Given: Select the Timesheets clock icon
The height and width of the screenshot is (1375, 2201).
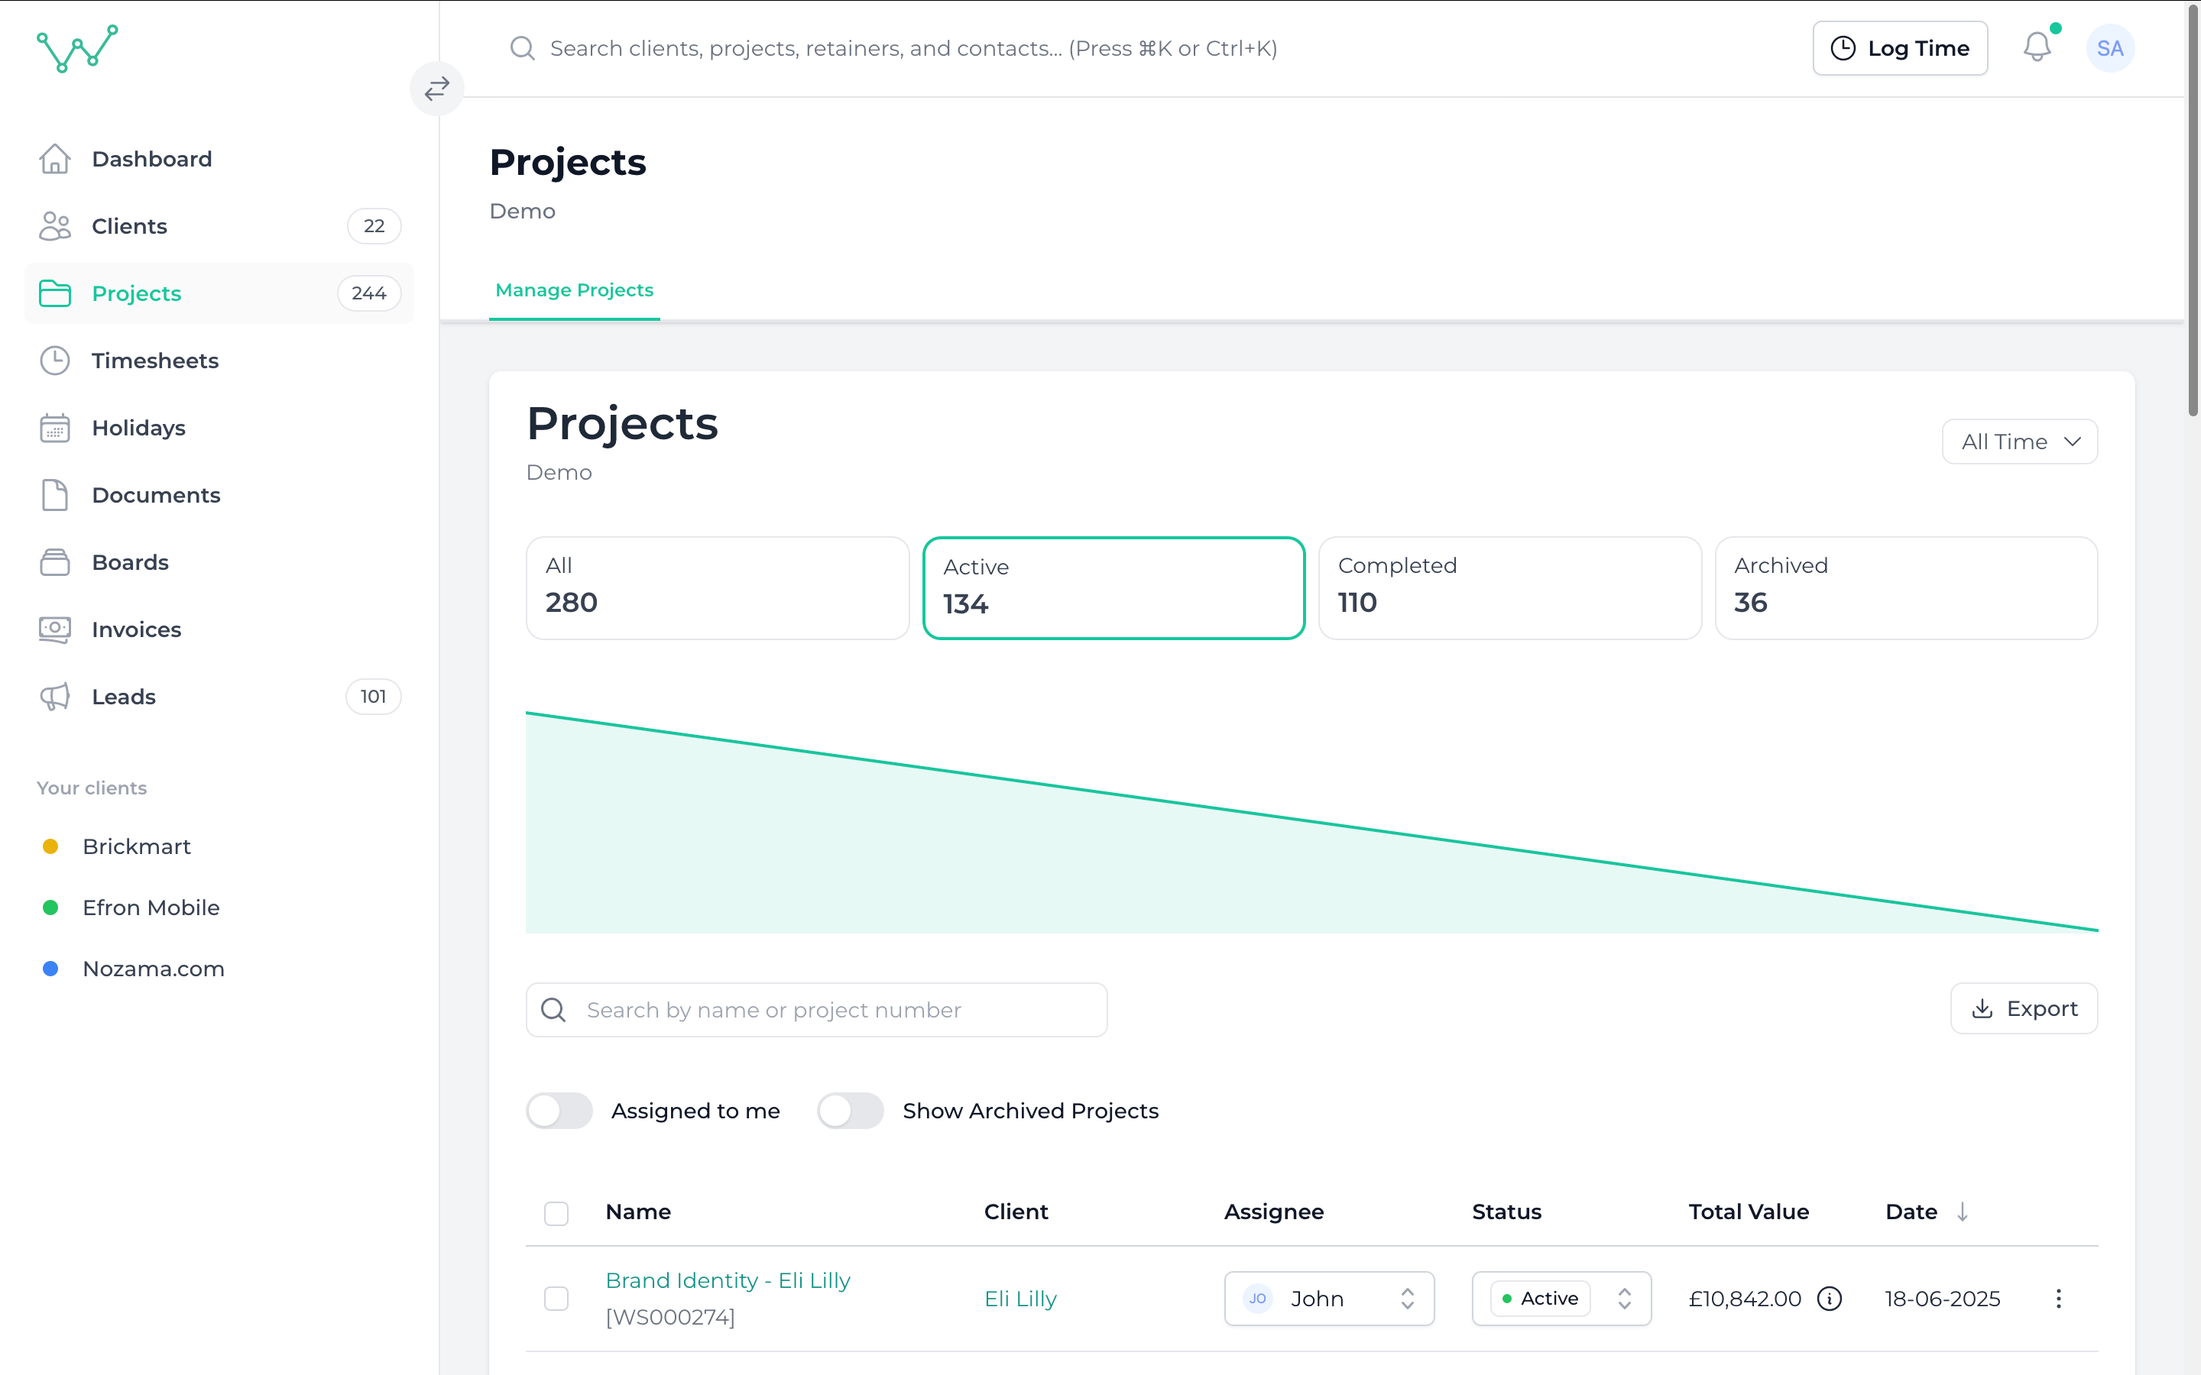Looking at the screenshot, I should [x=56, y=360].
